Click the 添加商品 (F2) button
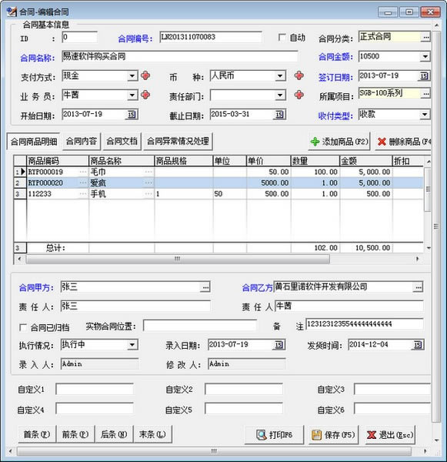The width and height of the screenshot is (447, 462). point(339,142)
